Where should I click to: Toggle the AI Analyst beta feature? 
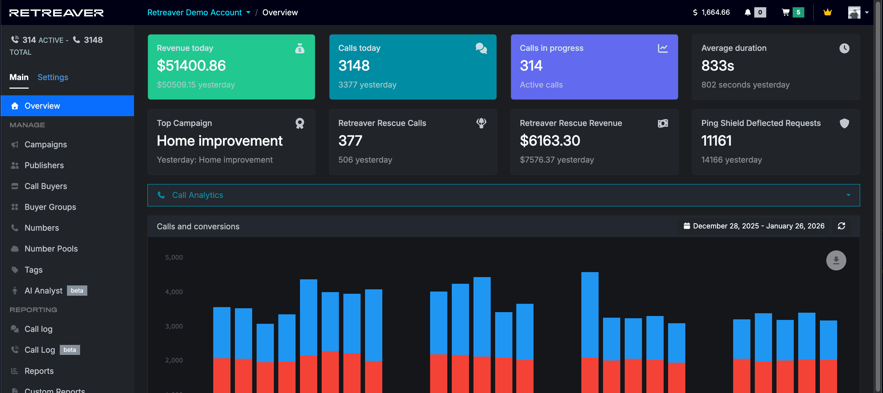(x=44, y=290)
